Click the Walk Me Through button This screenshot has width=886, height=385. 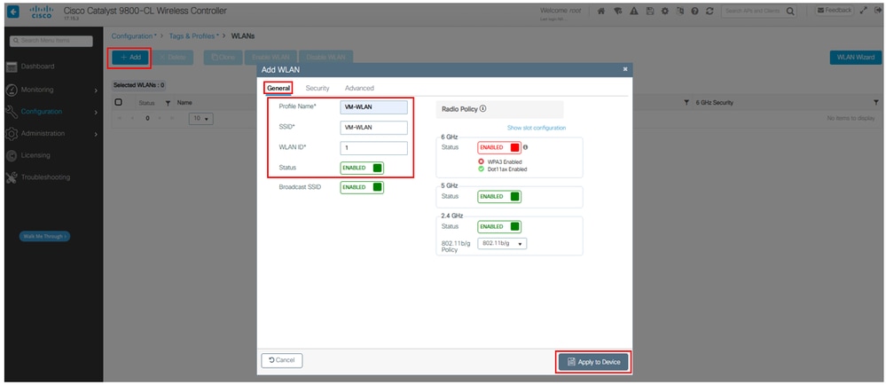point(45,236)
